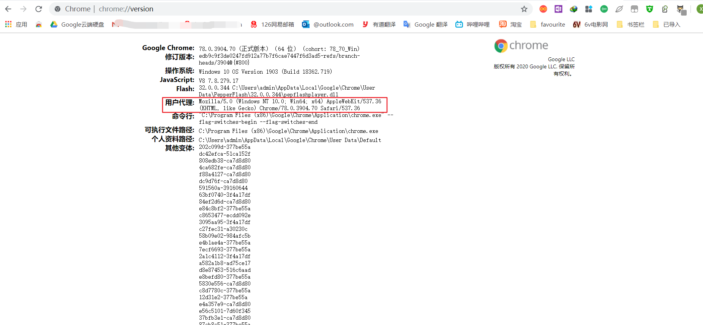The image size is (703, 325).
Task: Click the gray squares grid extension icon
Action: click(589, 9)
